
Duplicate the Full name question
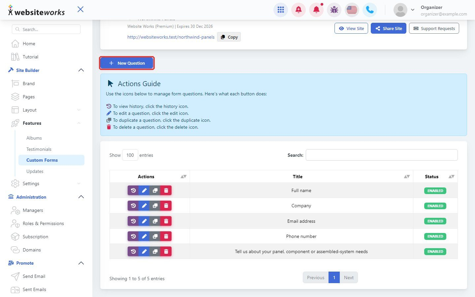(x=155, y=190)
